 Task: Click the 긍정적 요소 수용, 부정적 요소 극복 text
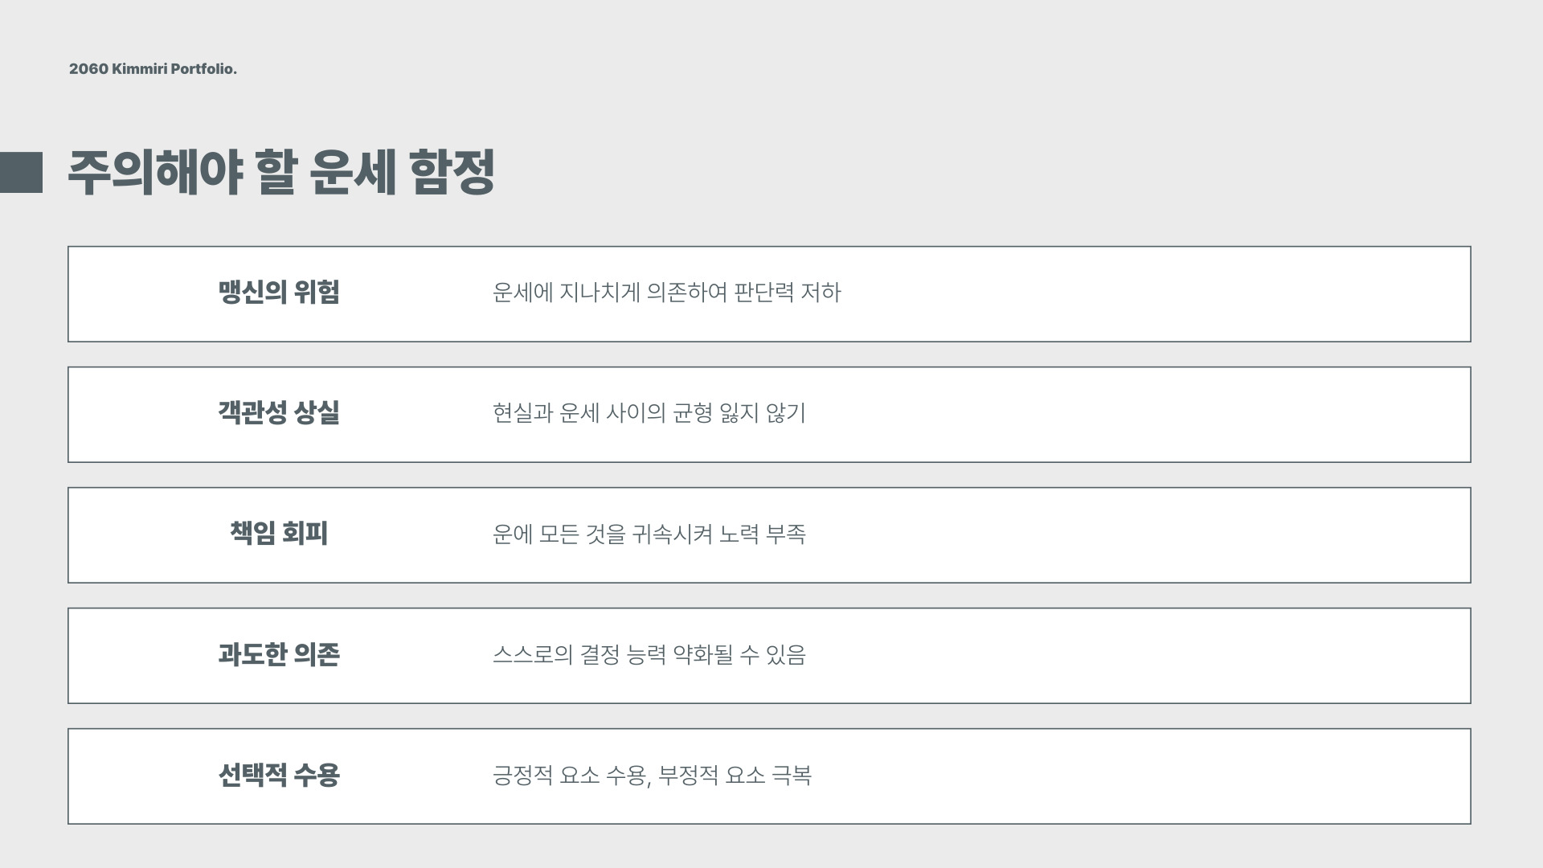[652, 775]
